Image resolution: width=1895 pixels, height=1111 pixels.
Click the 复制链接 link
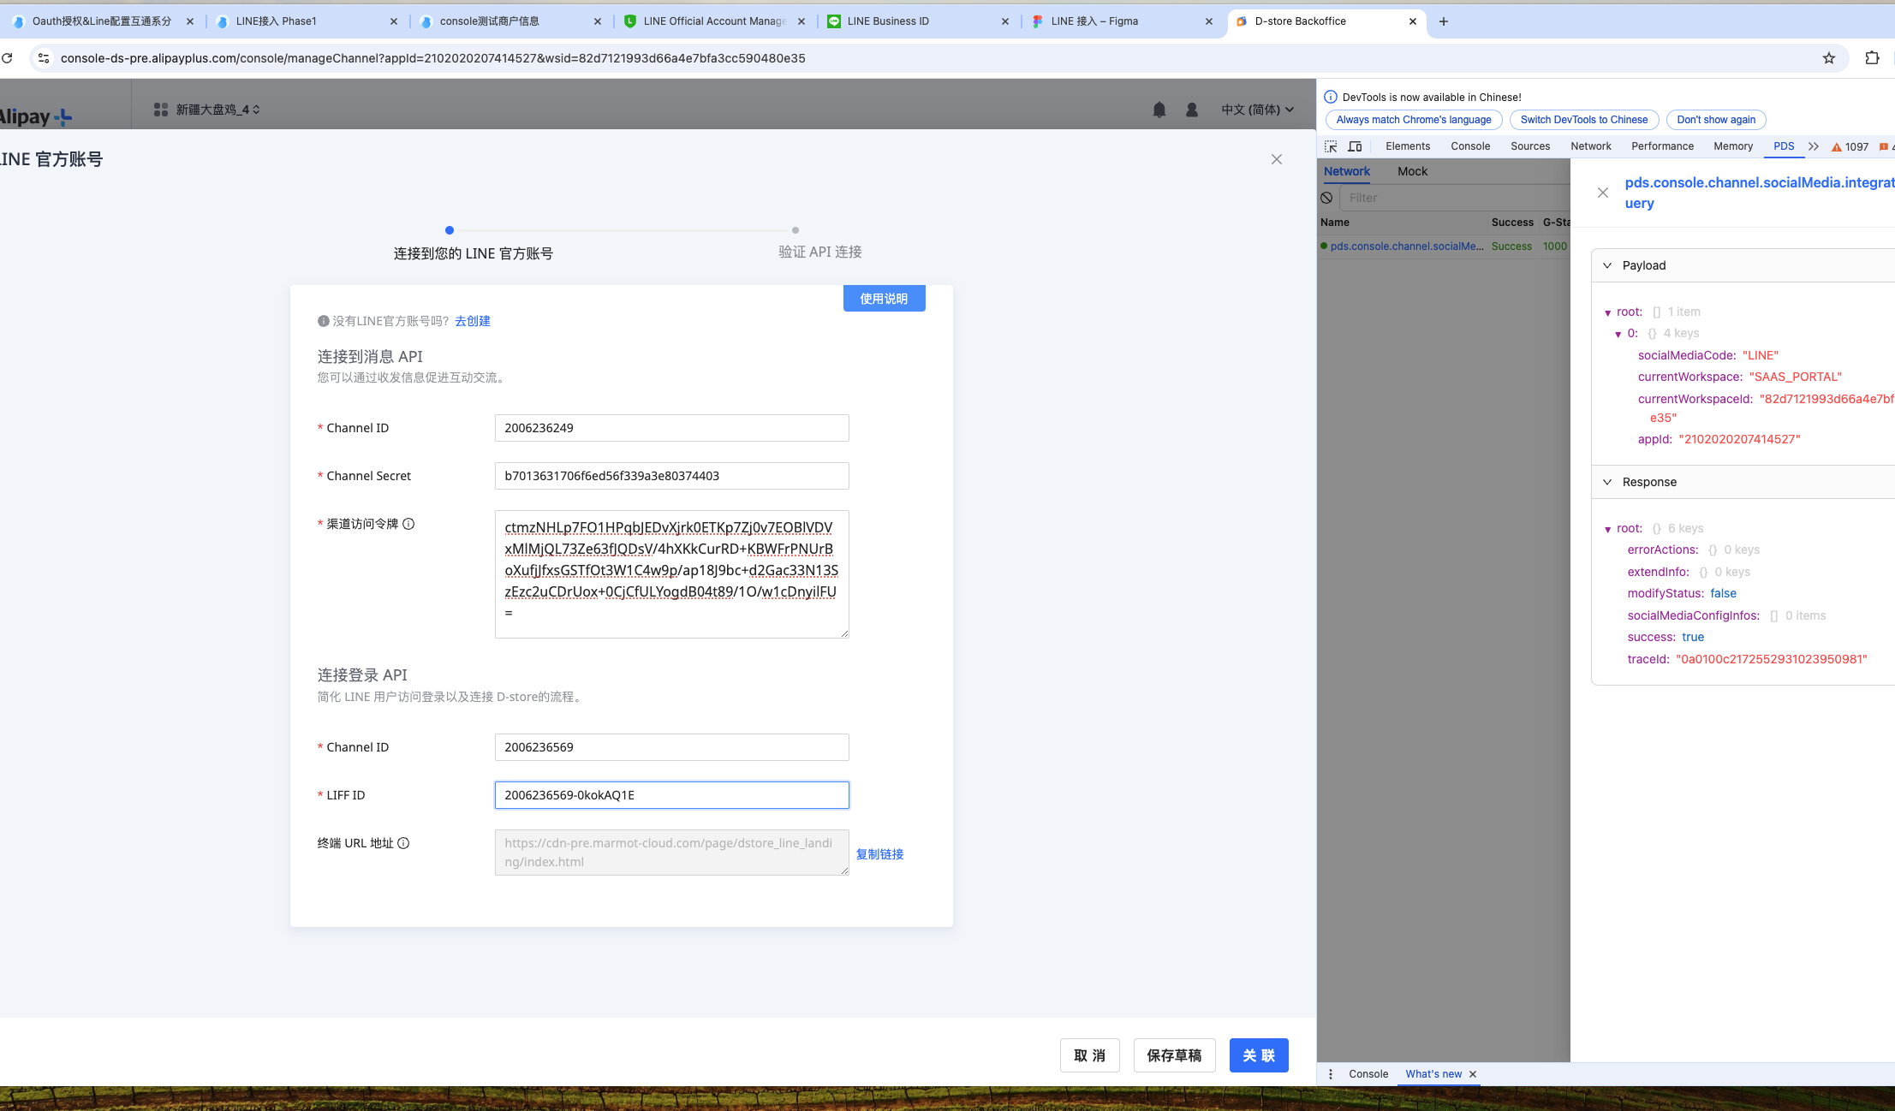pyautogui.click(x=879, y=854)
